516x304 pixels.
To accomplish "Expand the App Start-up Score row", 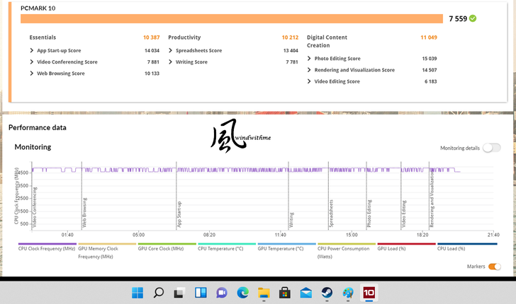I will click(33, 51).
